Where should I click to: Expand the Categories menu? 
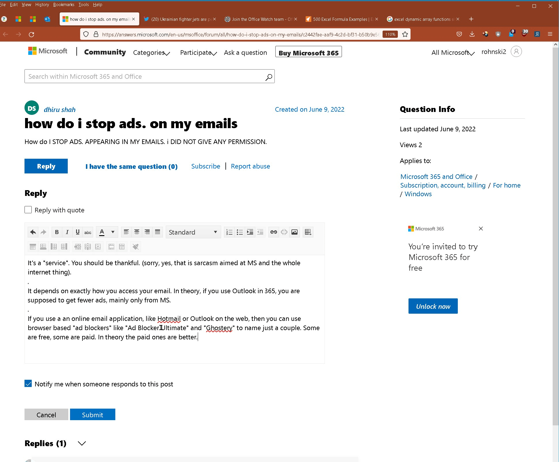pyautogui.click(x=152, y=53)
